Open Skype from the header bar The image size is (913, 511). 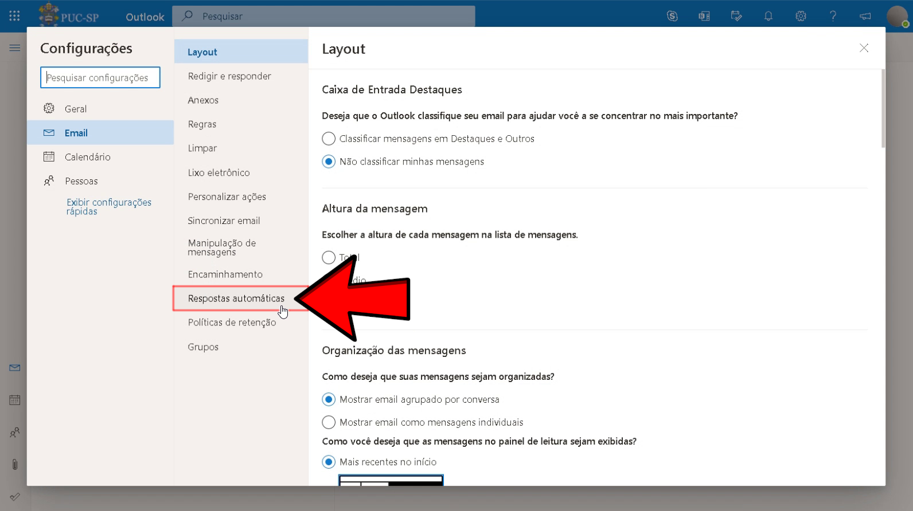coord(672,16)
